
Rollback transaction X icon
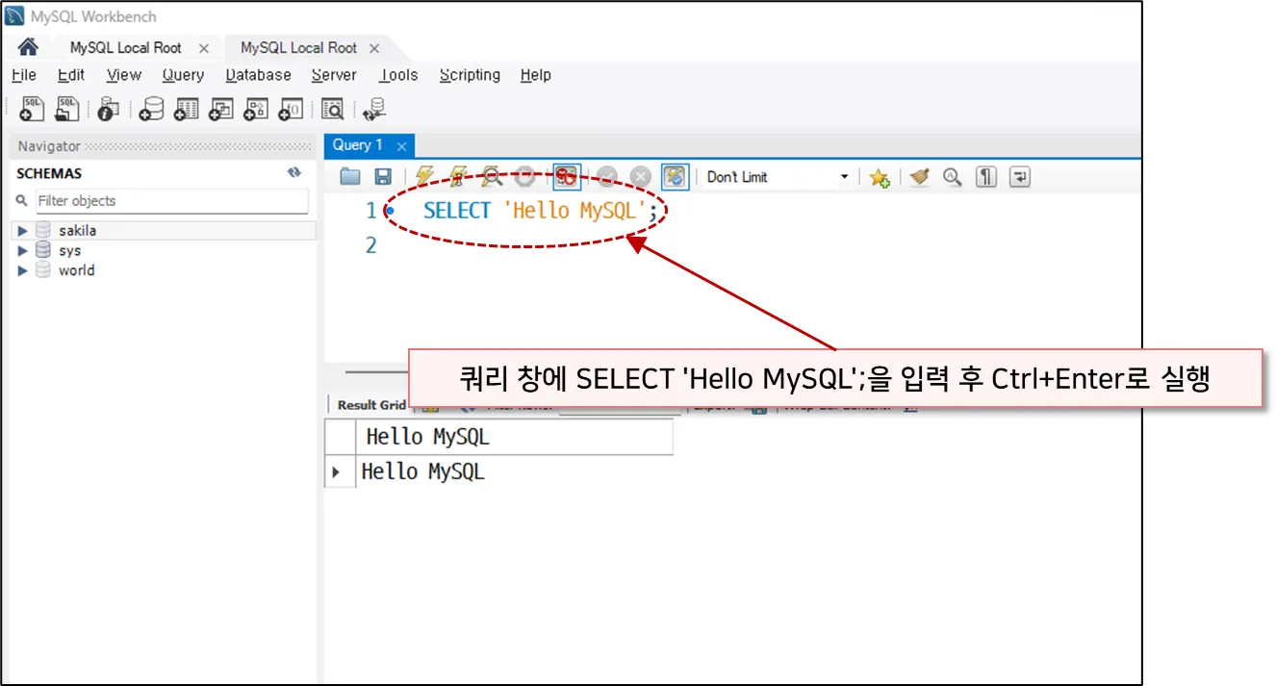pos(641,177)
